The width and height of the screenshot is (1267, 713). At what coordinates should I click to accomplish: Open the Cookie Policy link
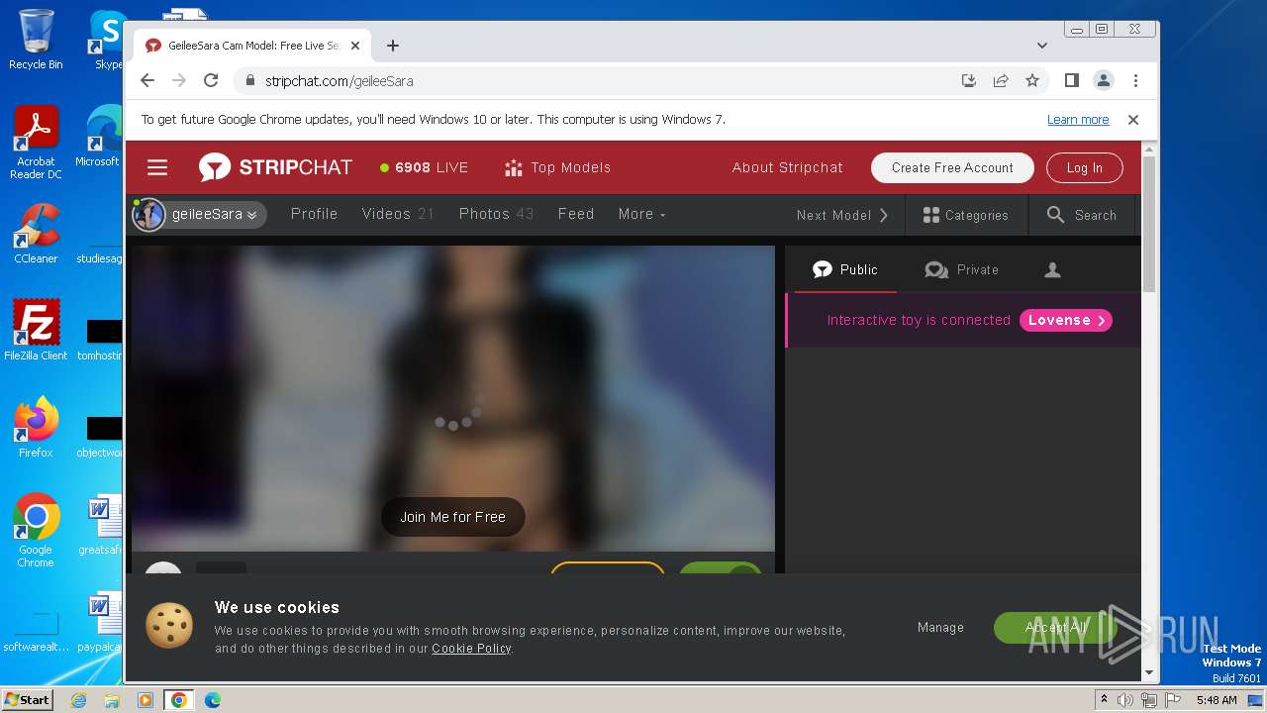coord(471,649)
